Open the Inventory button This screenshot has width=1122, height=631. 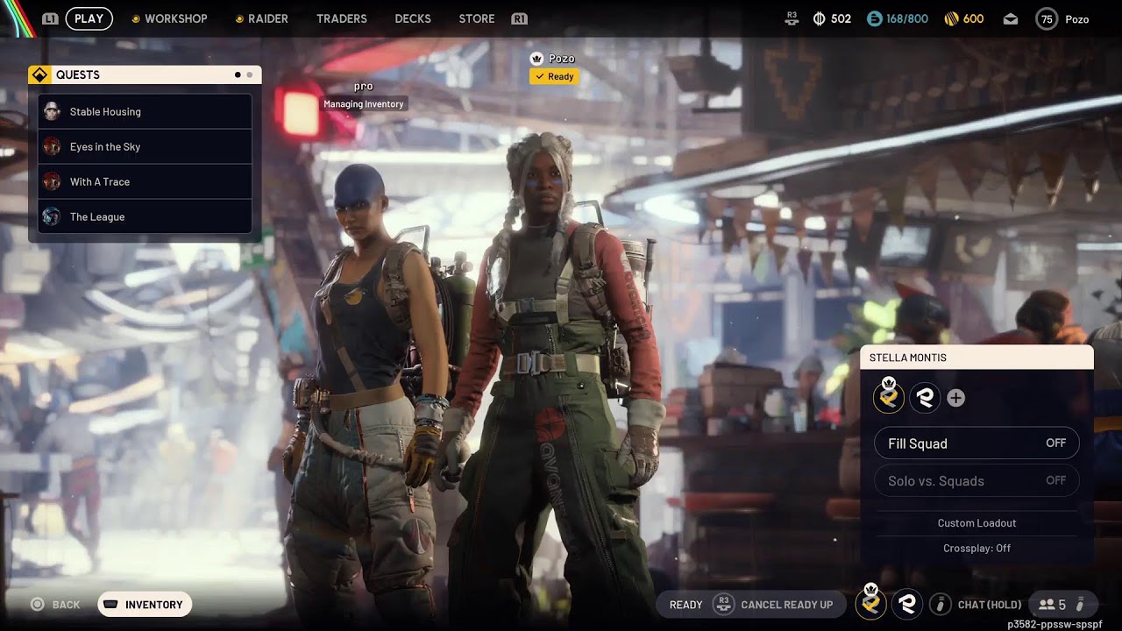pyautogui.click(x=145, y=604)
